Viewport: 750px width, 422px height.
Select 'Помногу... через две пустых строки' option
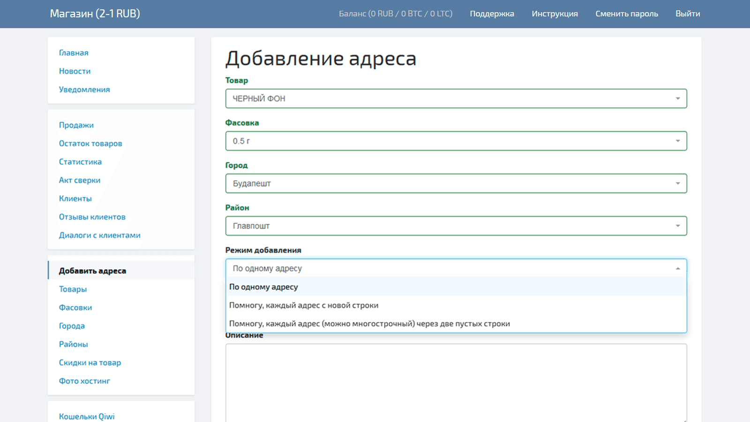tap(456, 324)
